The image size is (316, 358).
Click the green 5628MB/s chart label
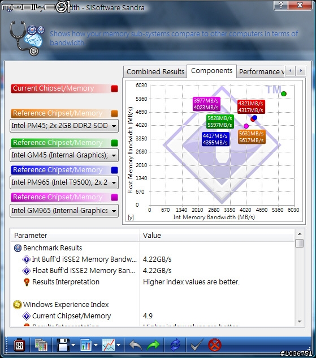[220, 121]
